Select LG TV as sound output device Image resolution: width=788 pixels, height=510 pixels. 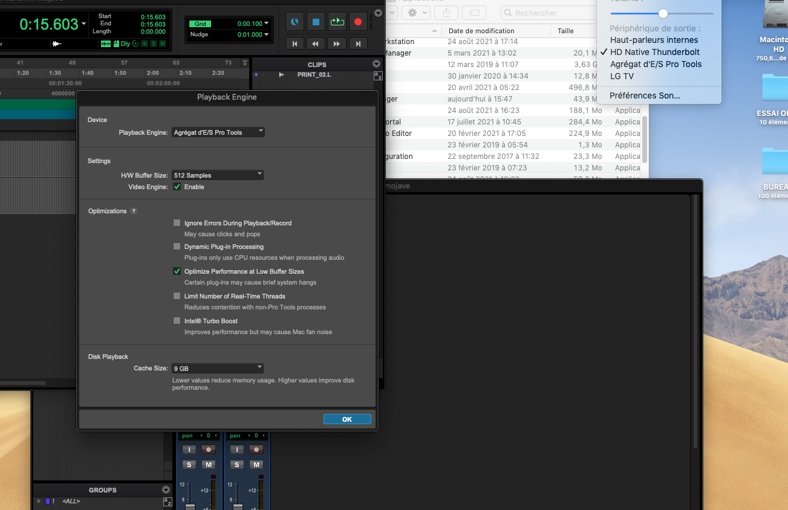(622, 76)
